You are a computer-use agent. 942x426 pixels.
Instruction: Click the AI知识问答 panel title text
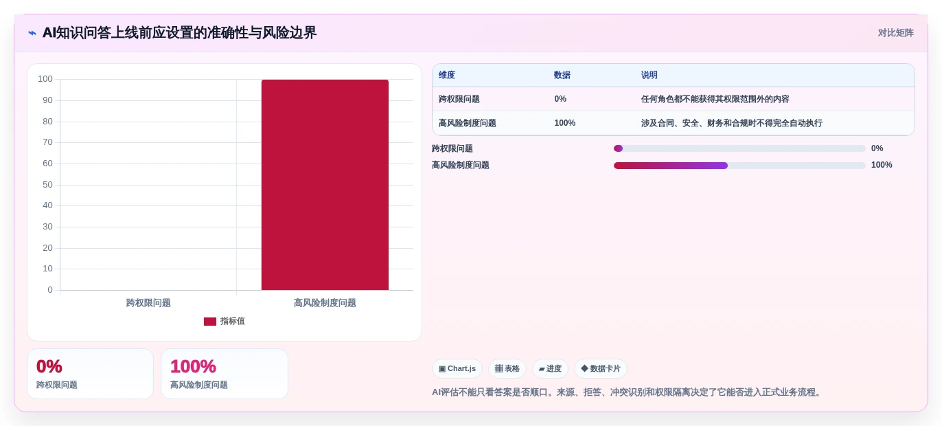(x=179, y=33)
